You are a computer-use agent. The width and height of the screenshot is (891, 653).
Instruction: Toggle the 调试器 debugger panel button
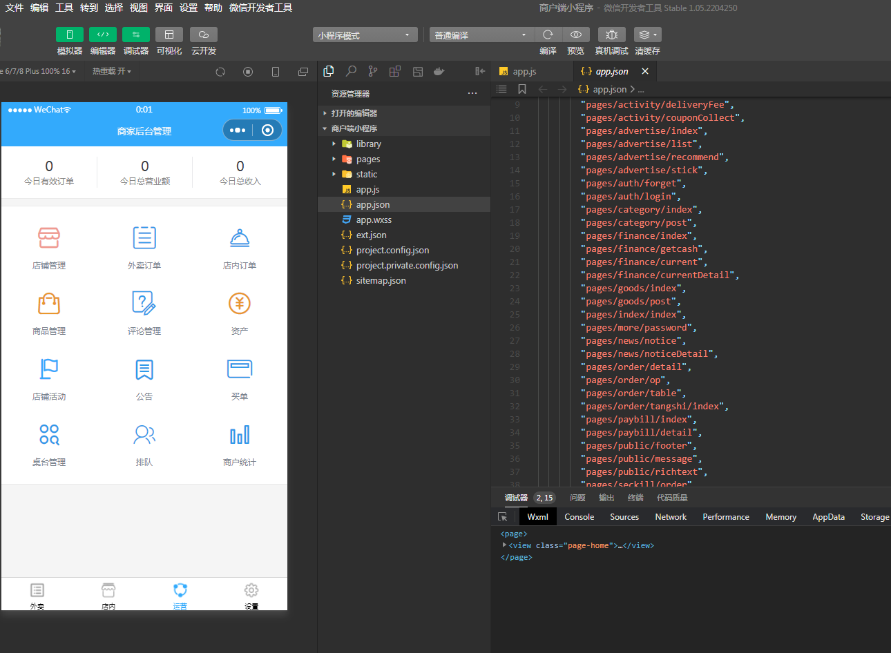pos(136,35)
